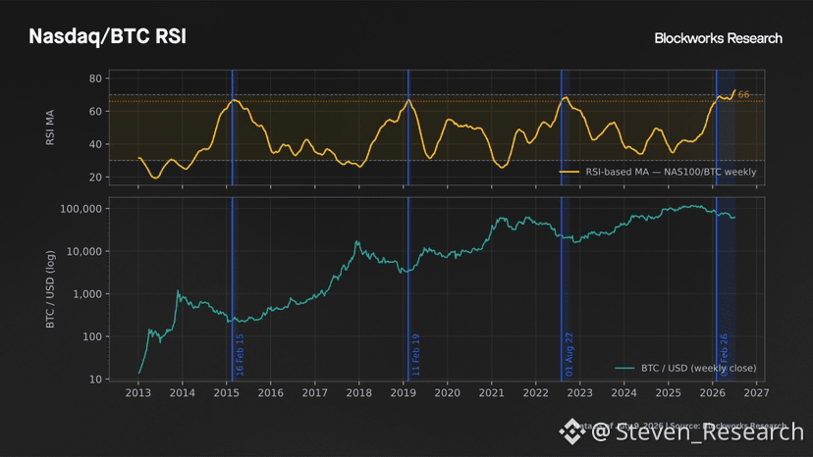Click the 2025 x-axis tick label
The width and height of the screenshot is (813, 457).
click(669, 392)
